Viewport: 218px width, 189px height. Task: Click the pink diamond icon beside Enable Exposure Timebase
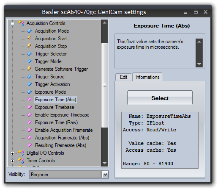tap(30, 115)
